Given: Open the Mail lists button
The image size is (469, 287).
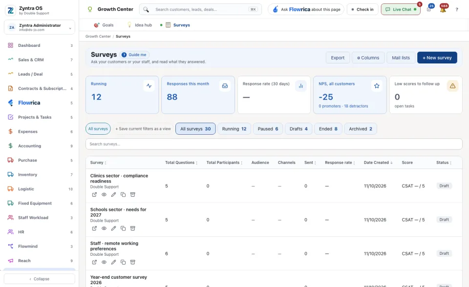Looking at the screenshot, I should point(401,58).
